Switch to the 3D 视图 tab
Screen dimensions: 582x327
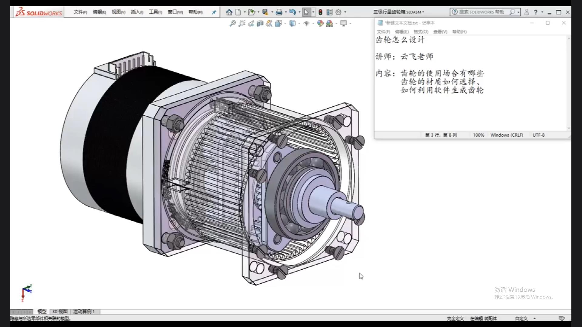pyautogui.click(x=60, y=311)
